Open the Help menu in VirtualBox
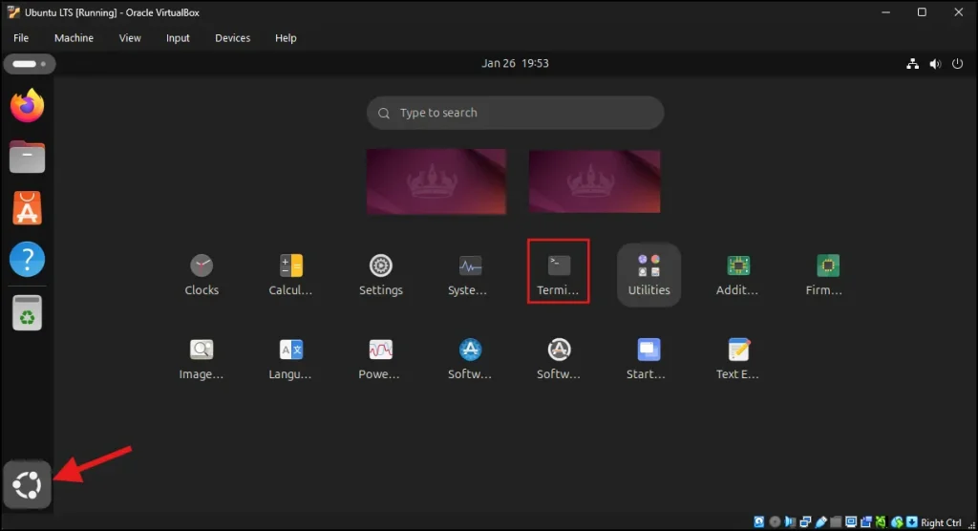The height and width of the screenshot is (531, 978). (286, 38)
